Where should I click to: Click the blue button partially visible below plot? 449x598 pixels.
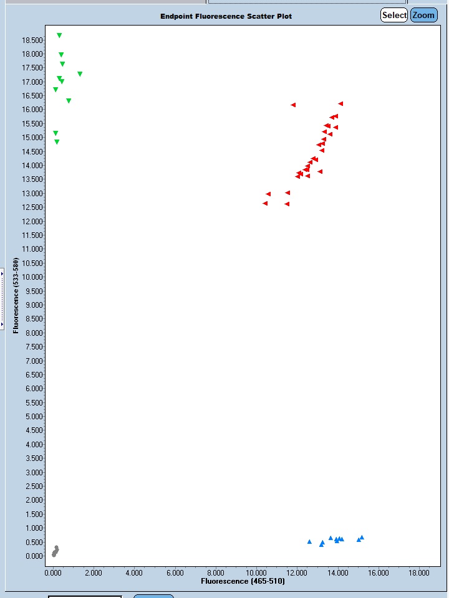(153, 596)
